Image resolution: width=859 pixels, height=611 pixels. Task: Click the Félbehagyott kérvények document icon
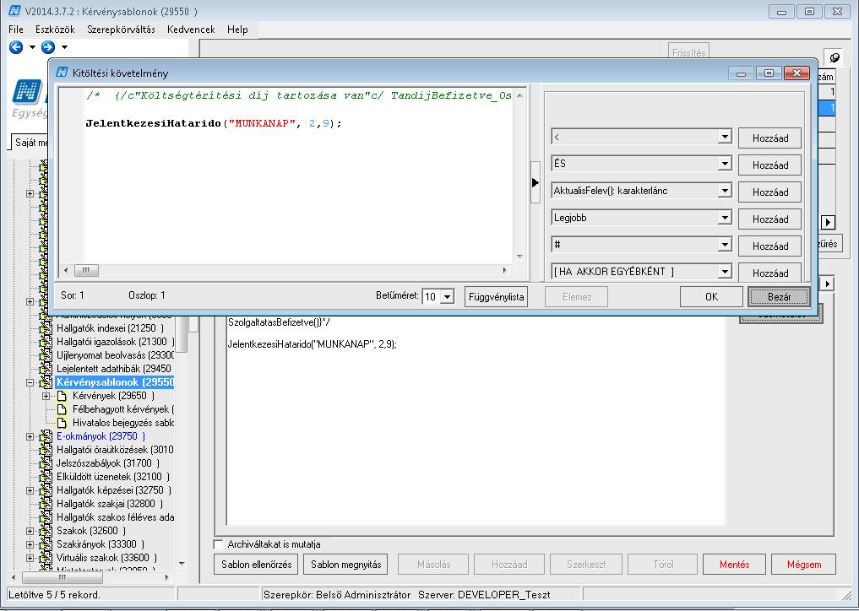click(x=62, y=409)
